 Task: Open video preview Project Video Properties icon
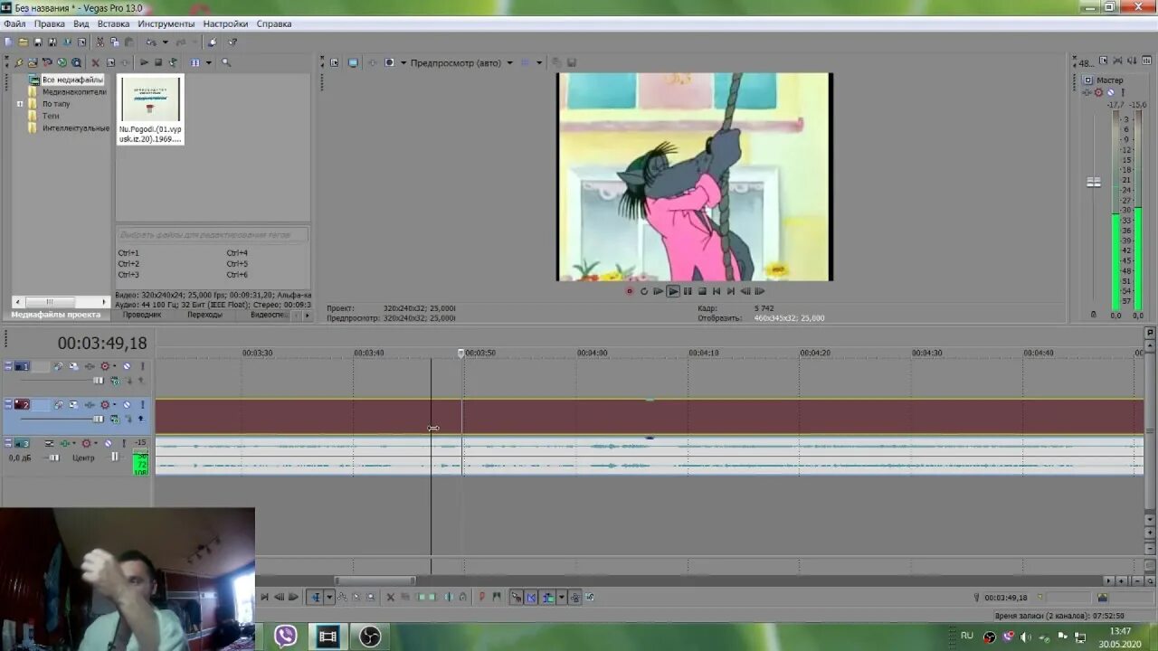point(334,62)
